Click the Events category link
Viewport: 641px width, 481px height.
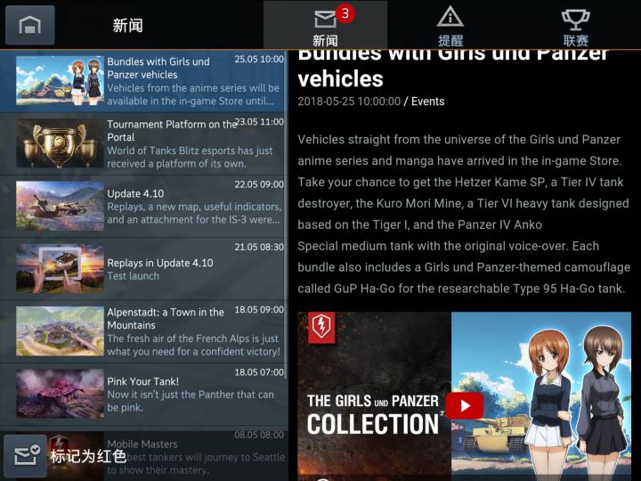coord(427,102)
